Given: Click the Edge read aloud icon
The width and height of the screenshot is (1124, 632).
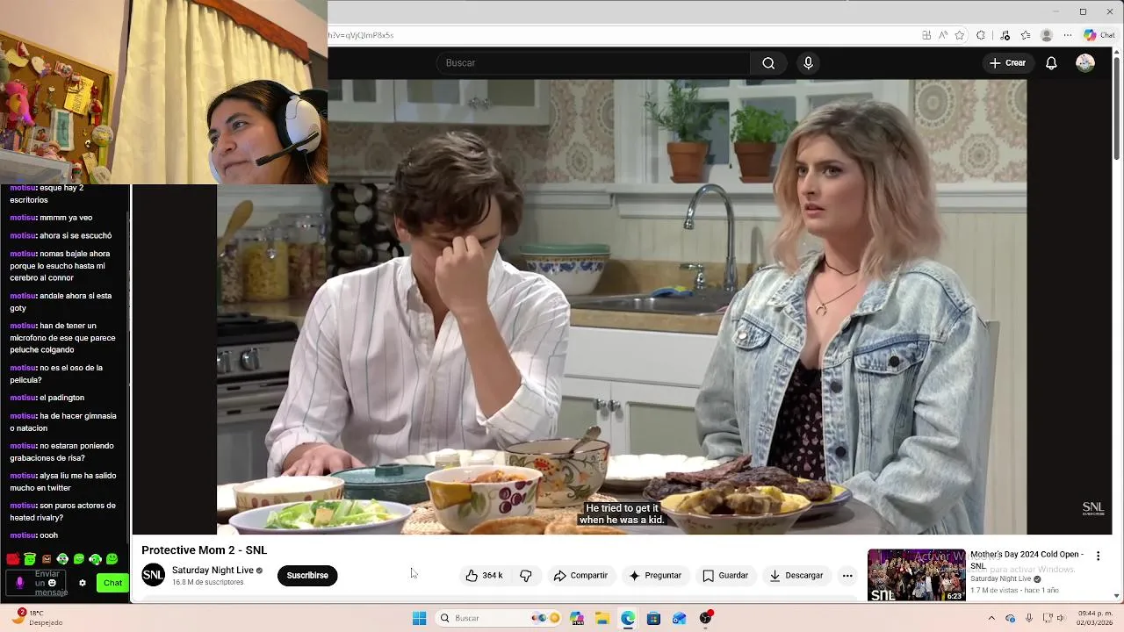Looking at the screenshot, I should click(943, 35).
